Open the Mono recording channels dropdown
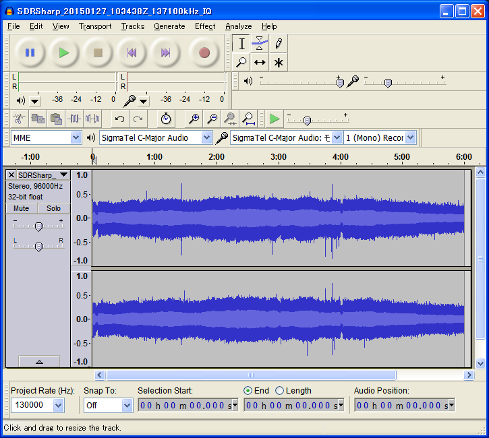The width and height of the screenshot is (489, 438). click(x=411, y=137)
